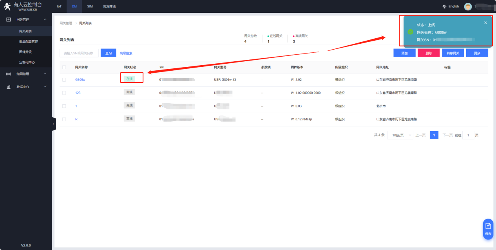
Task: Click the globe language icon
Action: pos(444,7)
